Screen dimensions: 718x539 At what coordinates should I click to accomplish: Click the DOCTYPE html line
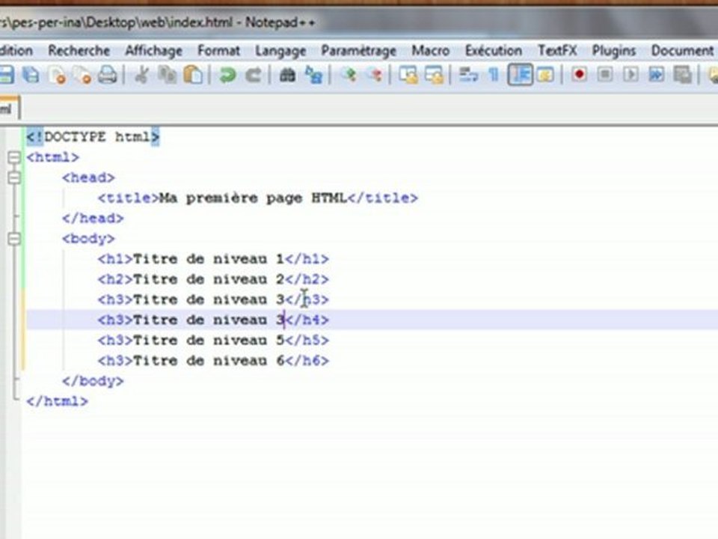pyautogui.click(x=93, y=136)
